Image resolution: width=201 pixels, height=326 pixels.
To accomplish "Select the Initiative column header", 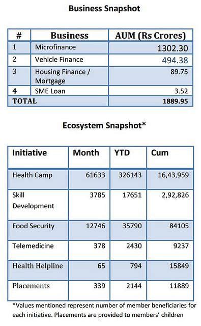I will click(x=30, y=153).
